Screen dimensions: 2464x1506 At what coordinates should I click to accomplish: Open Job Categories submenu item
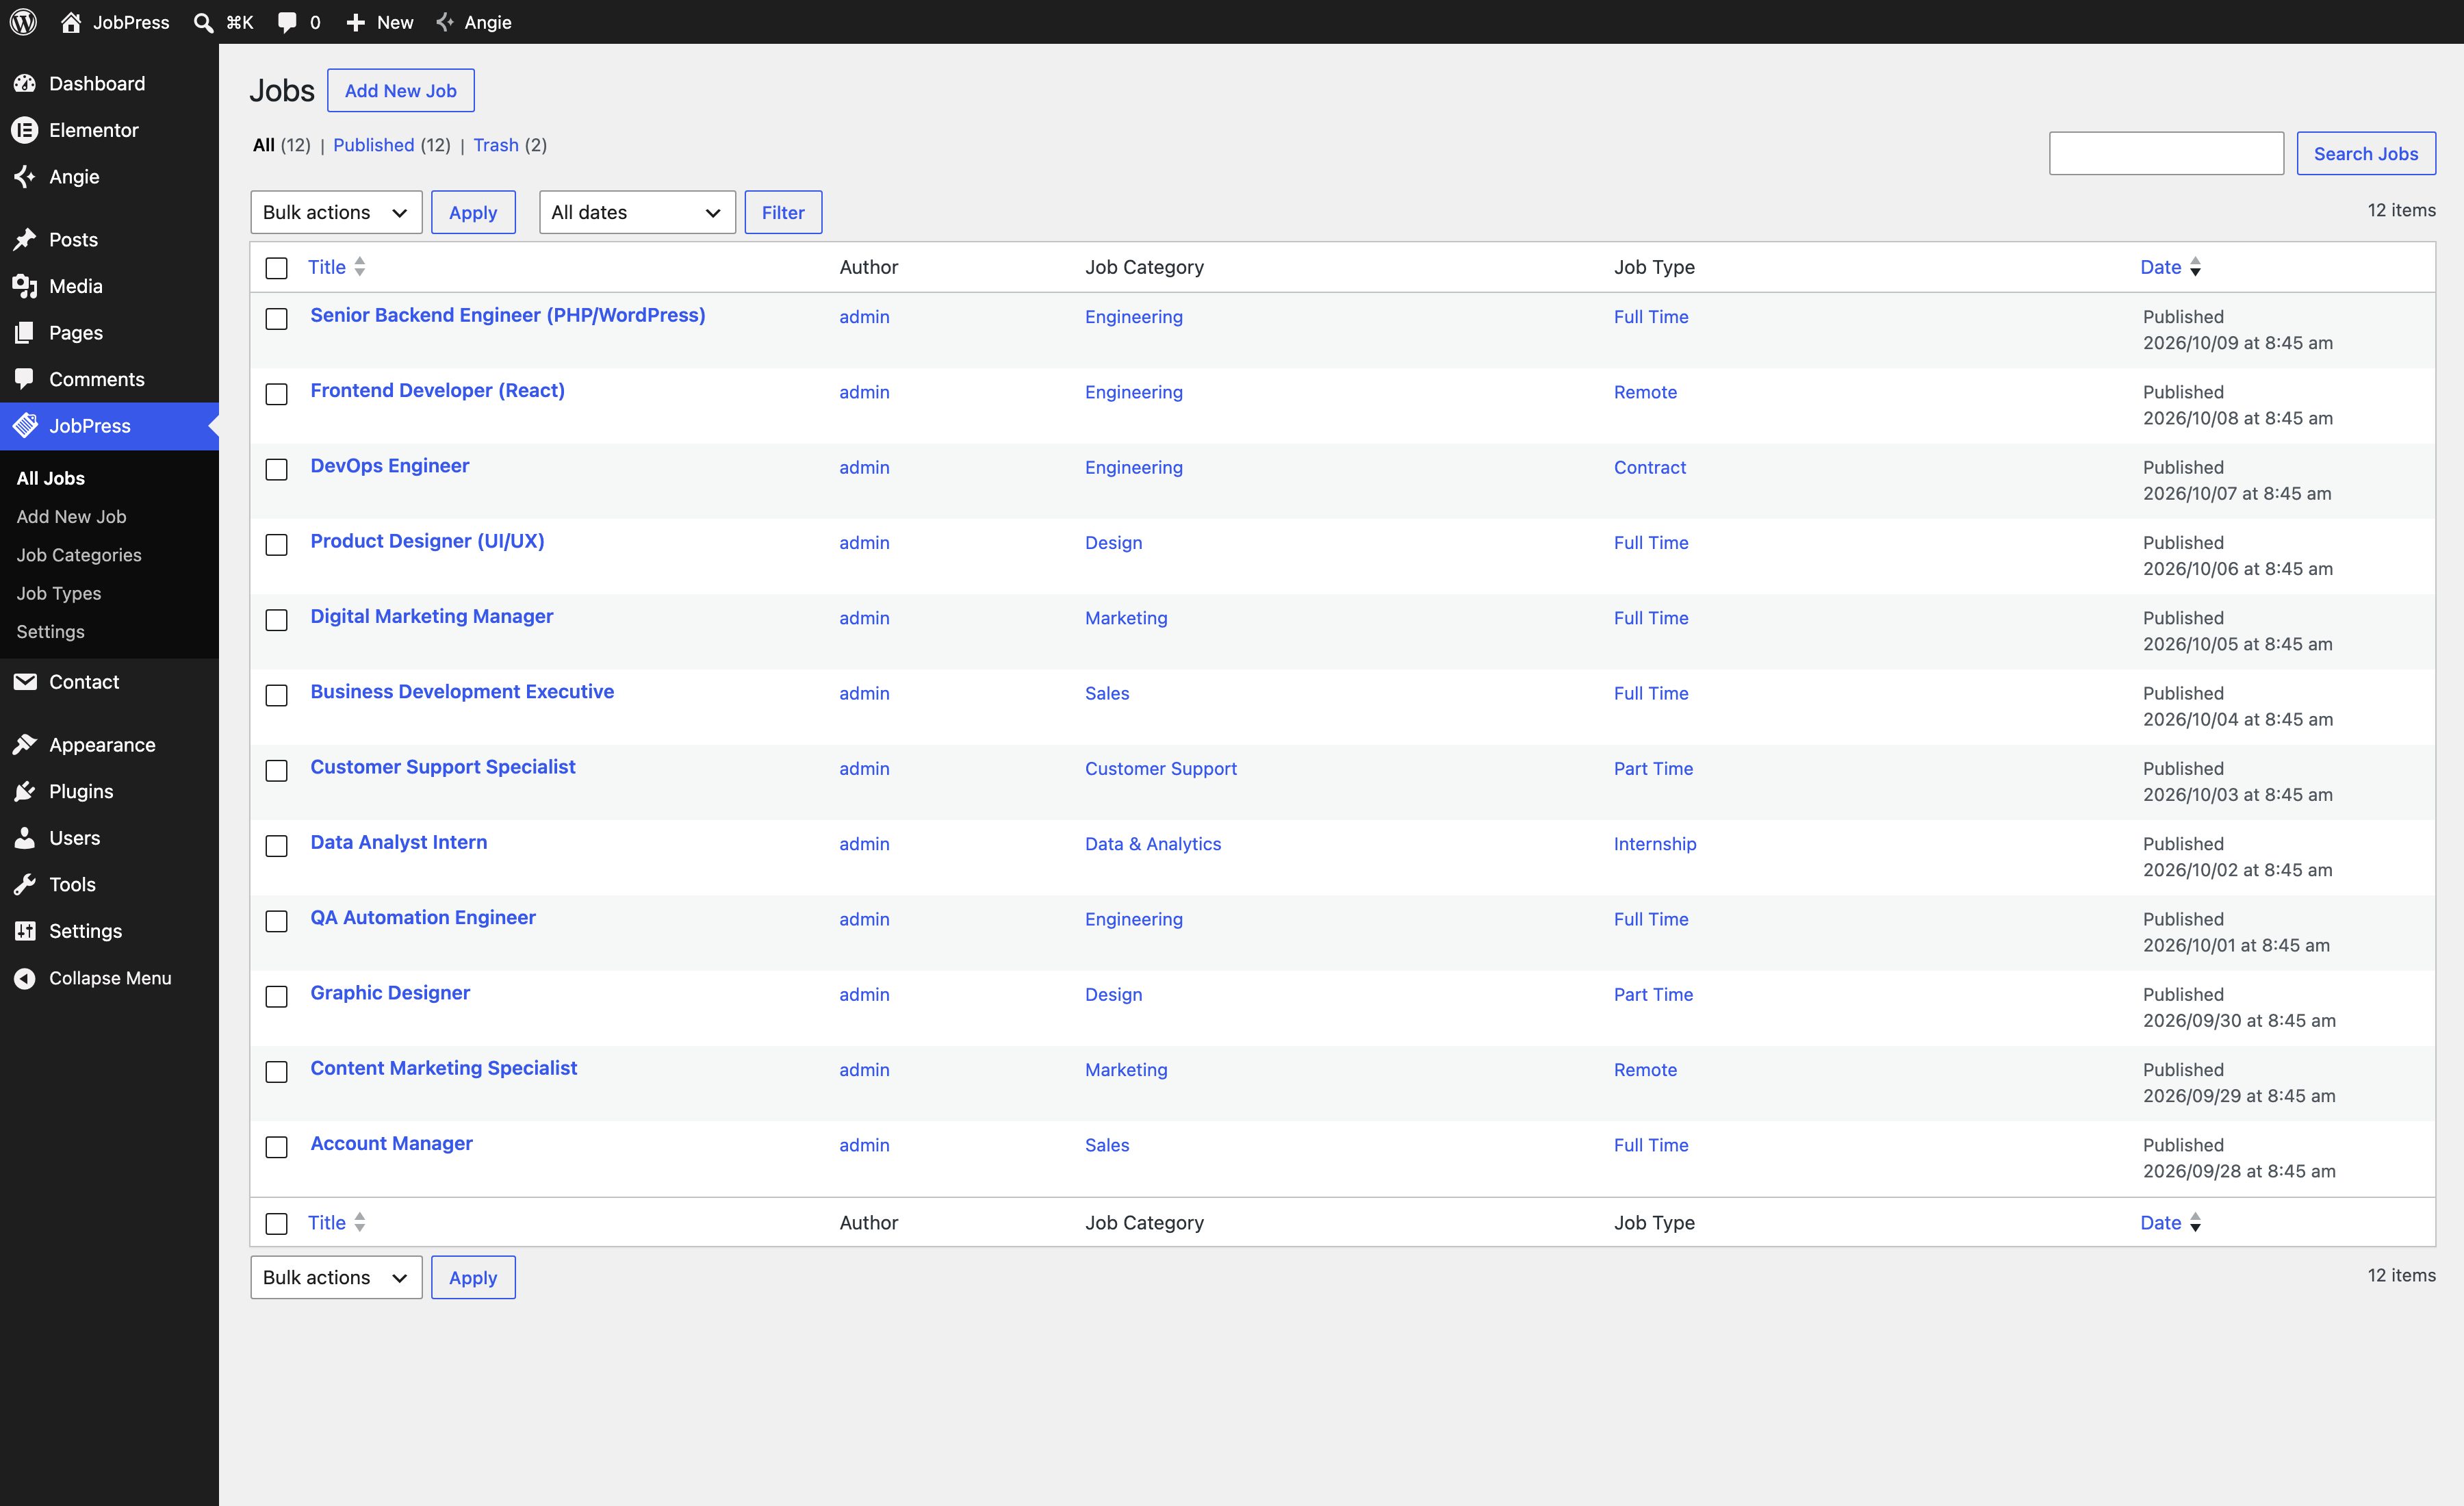tap(79, 555)
